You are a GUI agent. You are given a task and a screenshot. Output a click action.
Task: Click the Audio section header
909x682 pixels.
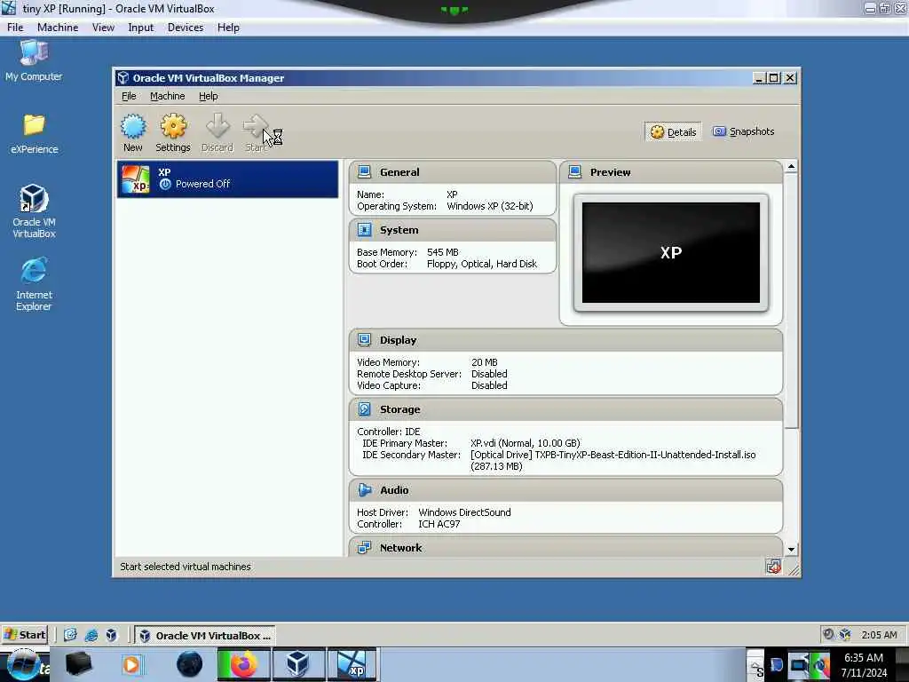pos(565,490)
